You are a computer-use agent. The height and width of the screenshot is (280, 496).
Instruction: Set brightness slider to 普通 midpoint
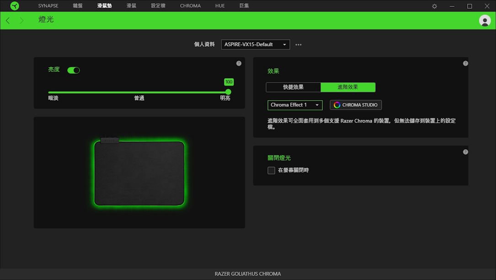click(x=138, y=92)
